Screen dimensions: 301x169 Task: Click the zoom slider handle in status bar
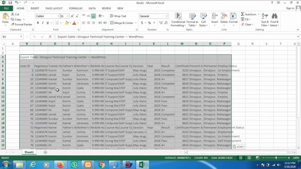click(x=276, y=158)
